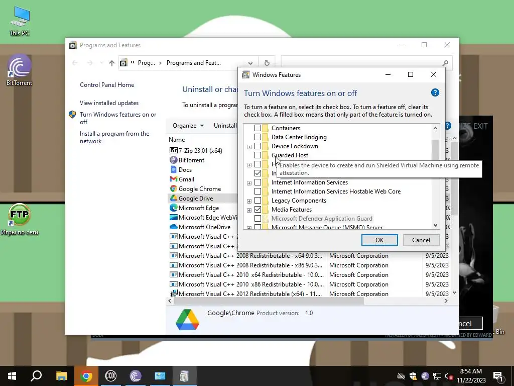Click the Up arrow in Programs and Features

(112, 63)
